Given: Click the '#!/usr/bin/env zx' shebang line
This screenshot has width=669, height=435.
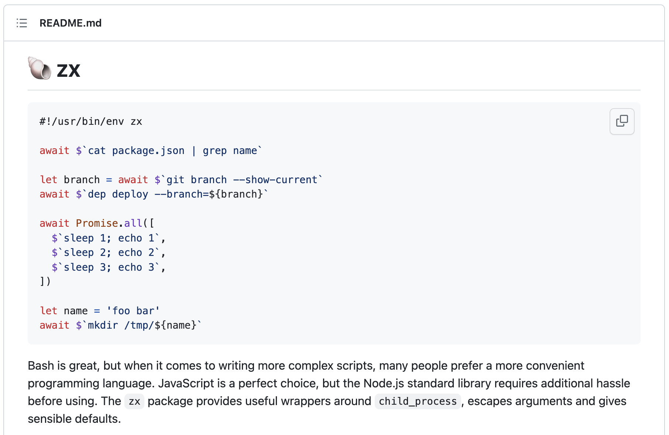Looking at the screenshot, I should coord(91,121).
